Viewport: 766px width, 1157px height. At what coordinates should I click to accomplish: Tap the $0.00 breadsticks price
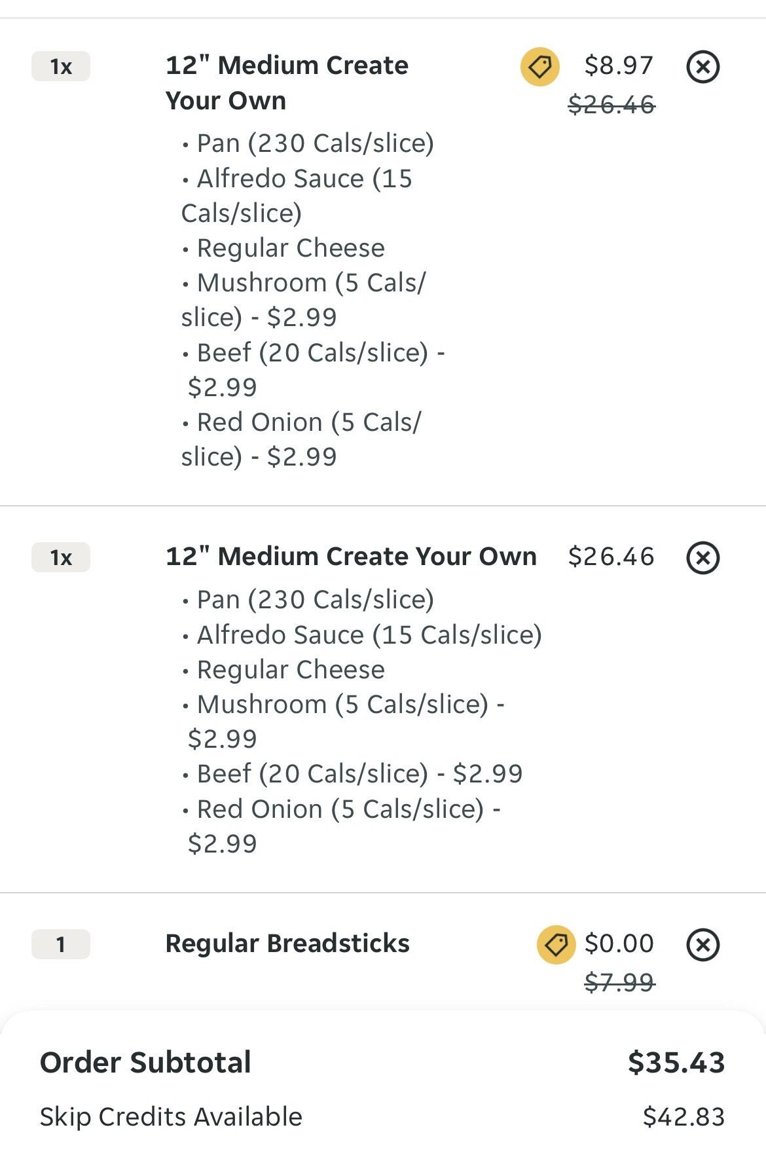point(619,944)
